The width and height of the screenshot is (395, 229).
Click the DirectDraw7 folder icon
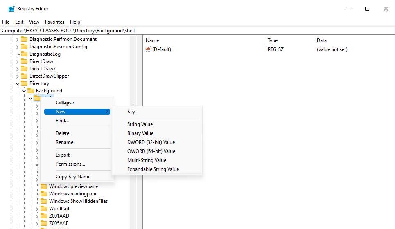24,68
